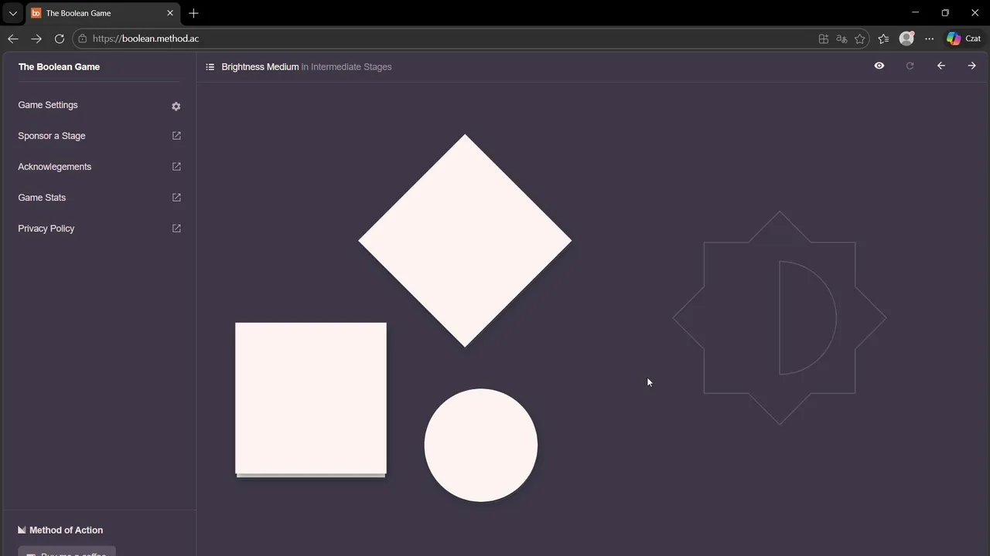Click 'in Intermediate Stages' text
This screenshot has width=990, height=556.
point(346,67)
